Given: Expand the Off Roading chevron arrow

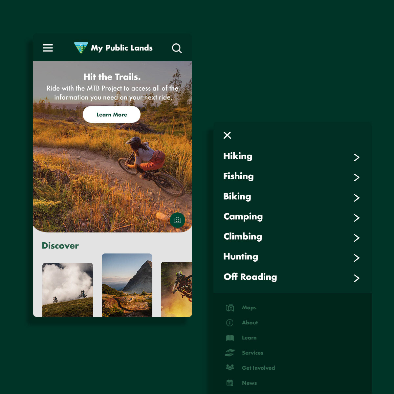Looking at the screenshot, I should pyautogui.click(x=357, y=278).
